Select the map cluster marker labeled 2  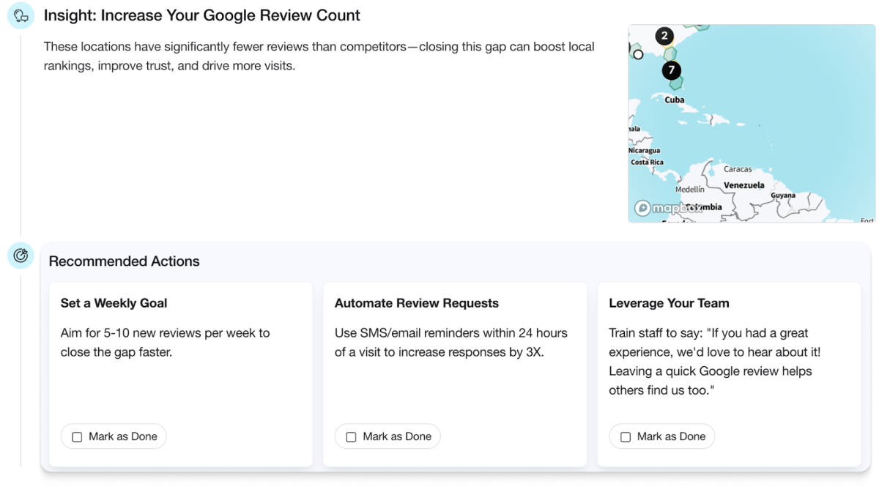[664, 36]
